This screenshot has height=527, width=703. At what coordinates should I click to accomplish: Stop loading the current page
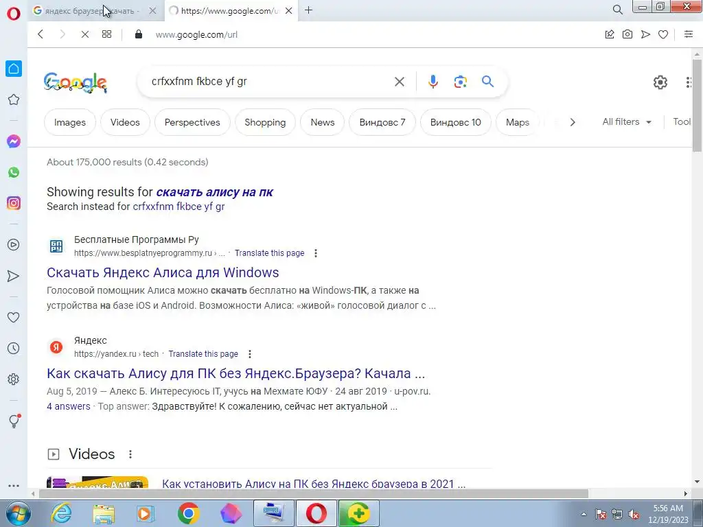(84, 34)
